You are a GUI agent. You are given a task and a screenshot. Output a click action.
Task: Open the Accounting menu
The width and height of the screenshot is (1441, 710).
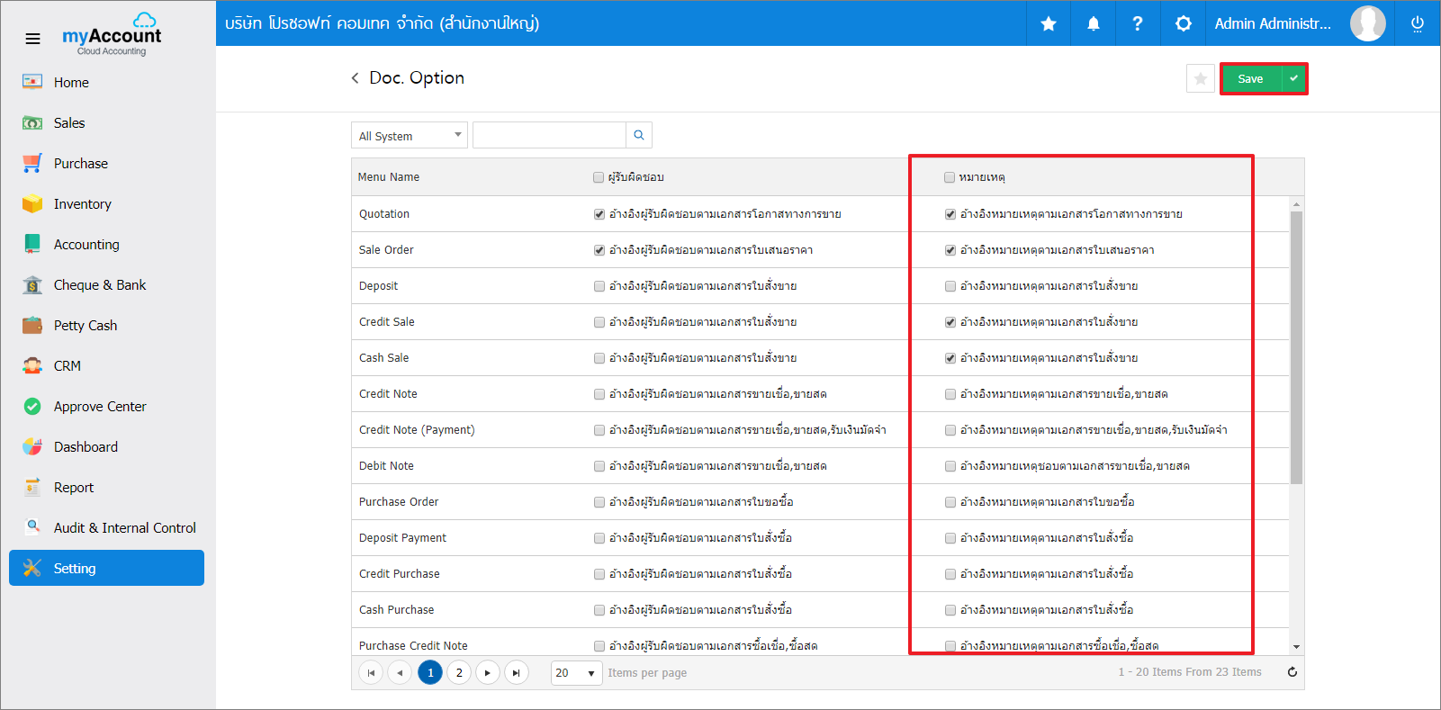point(86,244)
